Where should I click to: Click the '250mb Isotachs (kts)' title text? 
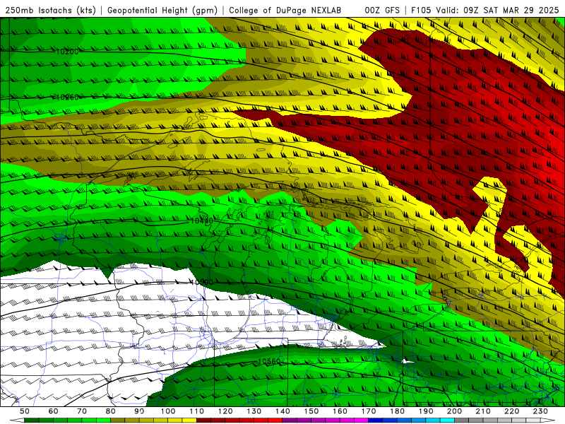[51, 11]
